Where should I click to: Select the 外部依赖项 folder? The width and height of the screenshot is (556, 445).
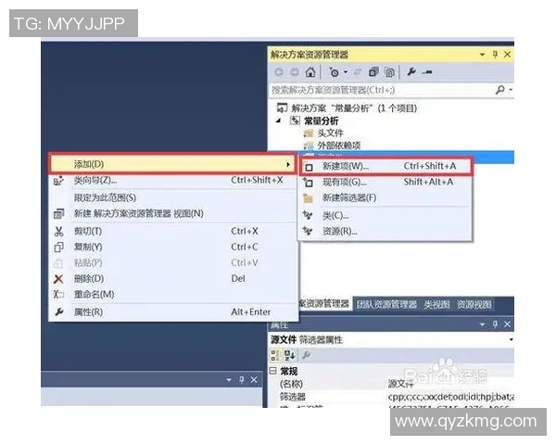[x=338, y=146]
